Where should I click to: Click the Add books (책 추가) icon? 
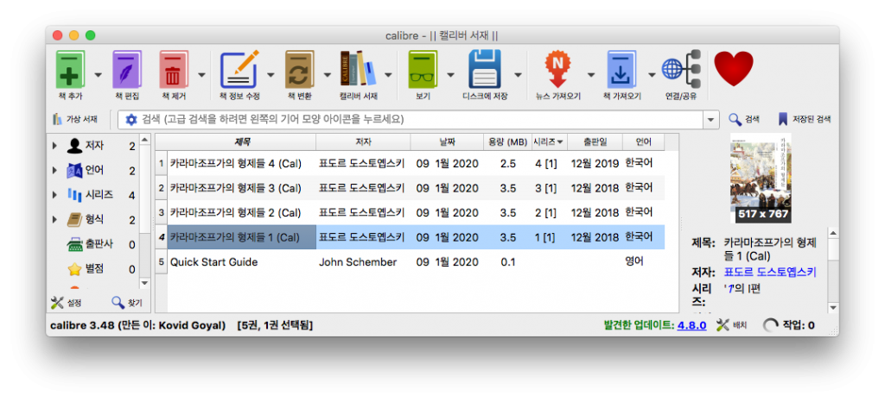70,70
